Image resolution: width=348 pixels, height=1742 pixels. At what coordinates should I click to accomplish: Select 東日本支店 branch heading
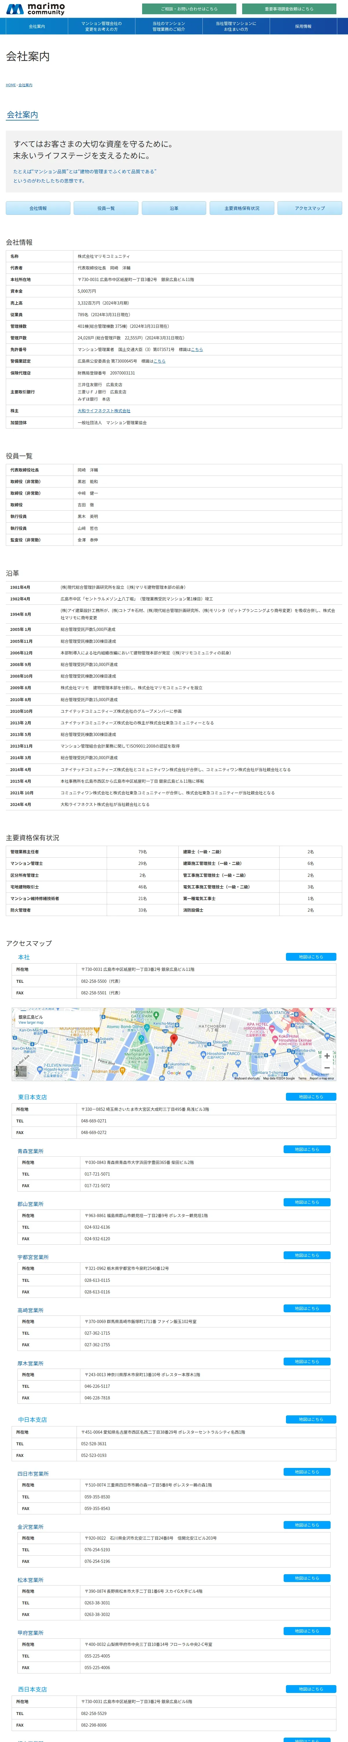point(32,1097)
